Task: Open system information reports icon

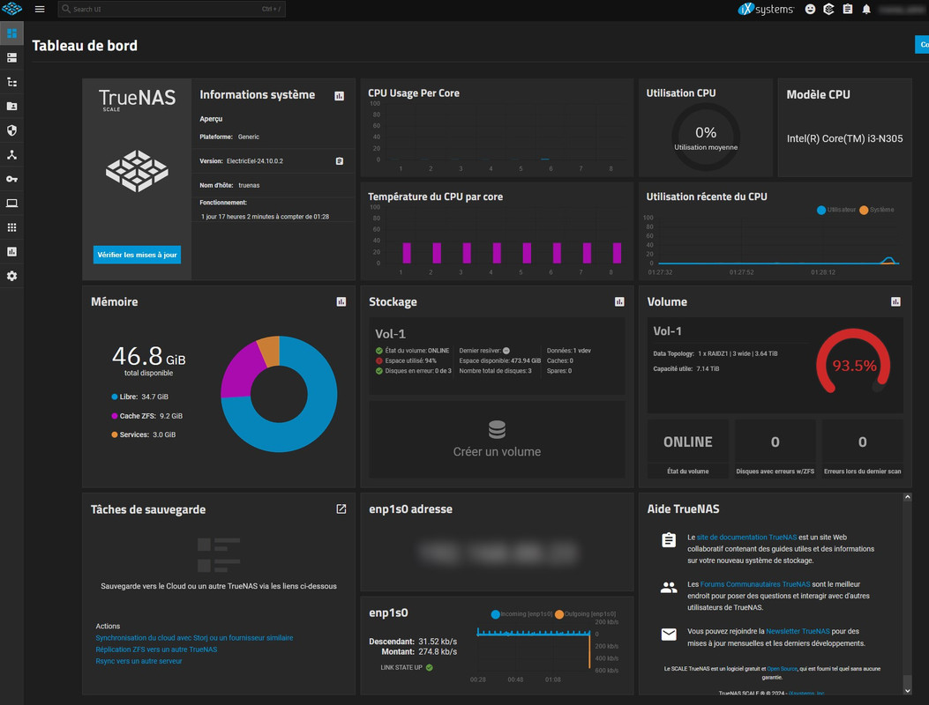Action: point(340,96)
